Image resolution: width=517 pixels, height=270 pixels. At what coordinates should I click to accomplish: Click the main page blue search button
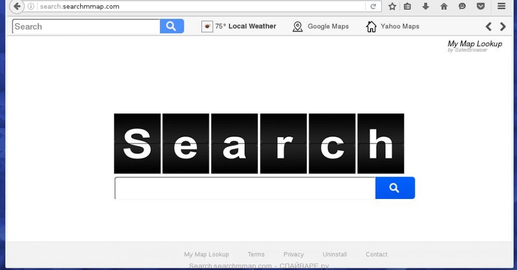click(395, 188)
